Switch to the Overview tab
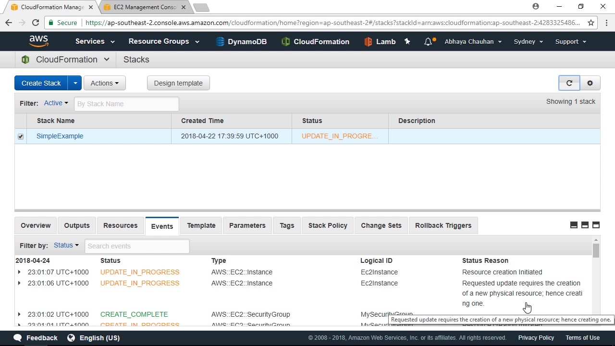The width and height of the screenshot is (615, 346). tap(36, 225)
